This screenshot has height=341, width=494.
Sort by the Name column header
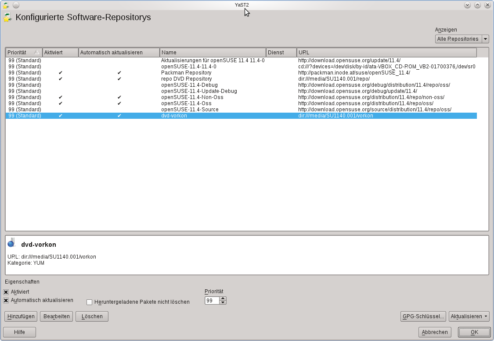point(213,53)
